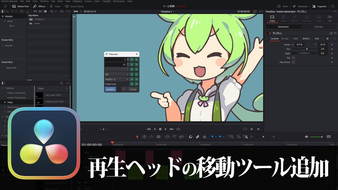This screenshot has height=190, width=338.
Task: Adjust the timeline zoom slider
Action: (x=263, y=137)
